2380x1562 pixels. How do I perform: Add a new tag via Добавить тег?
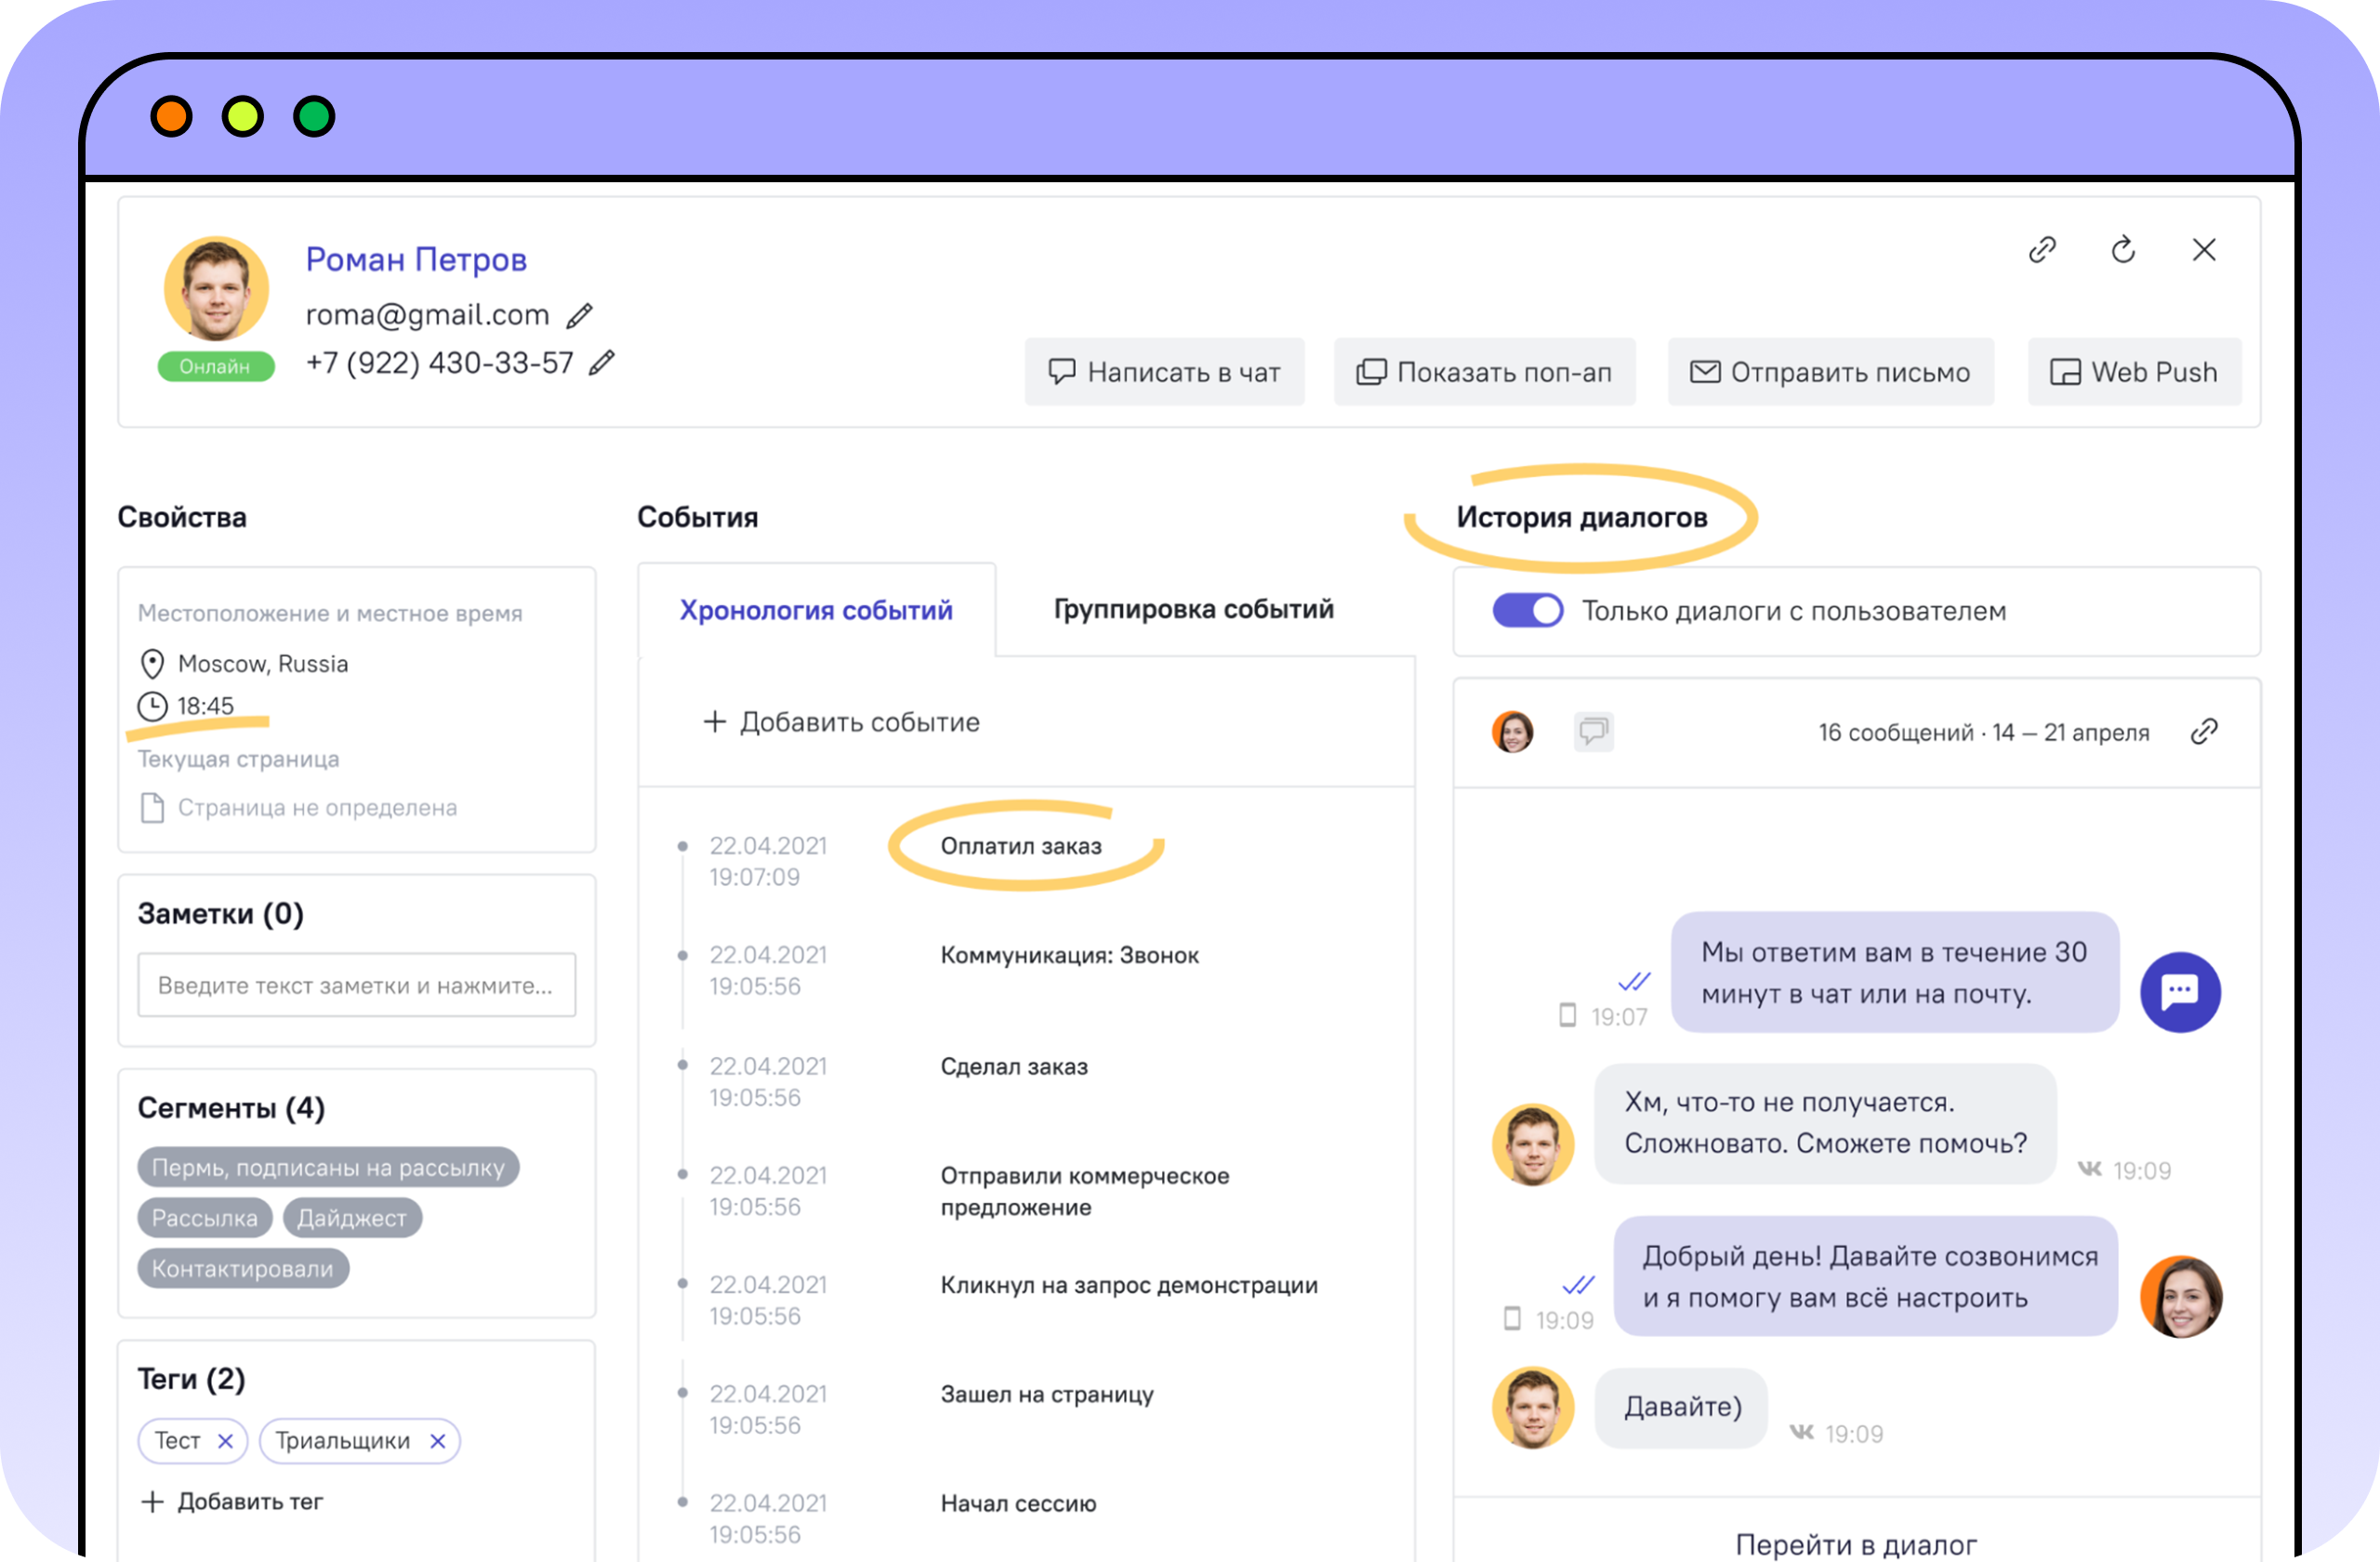pyautogui.click(x=232, y=1502)
